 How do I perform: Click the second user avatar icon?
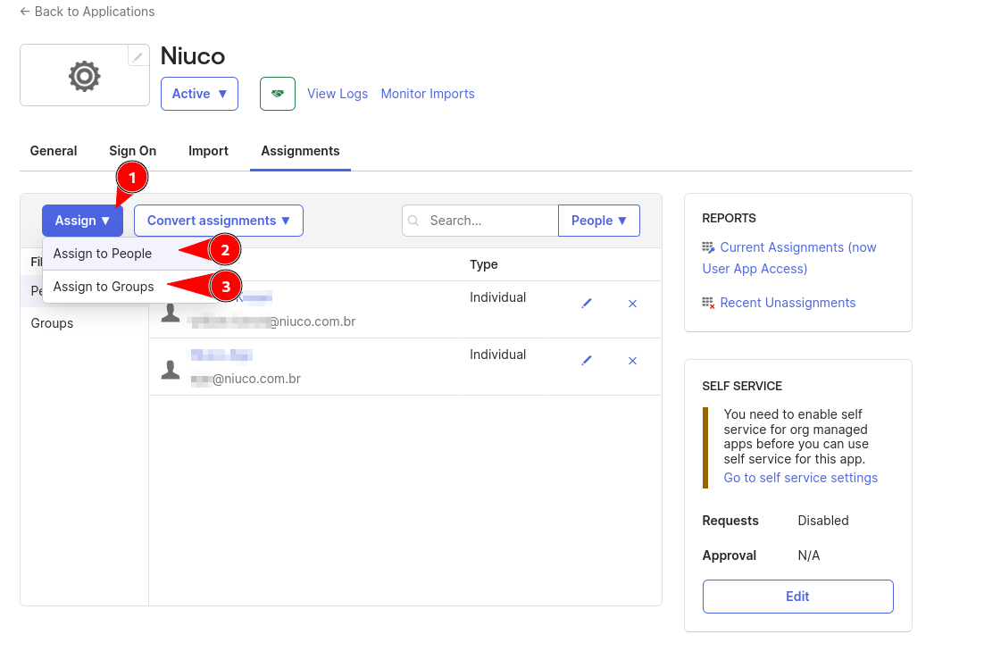pyautogui.click(x=171, y=369)
